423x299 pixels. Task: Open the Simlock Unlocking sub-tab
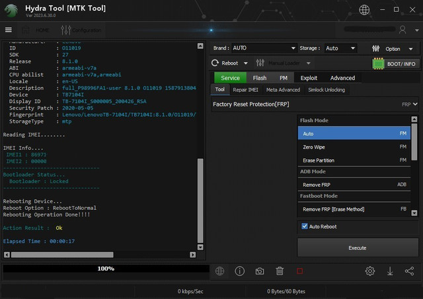pyautogui.click(x=327, y=90)
